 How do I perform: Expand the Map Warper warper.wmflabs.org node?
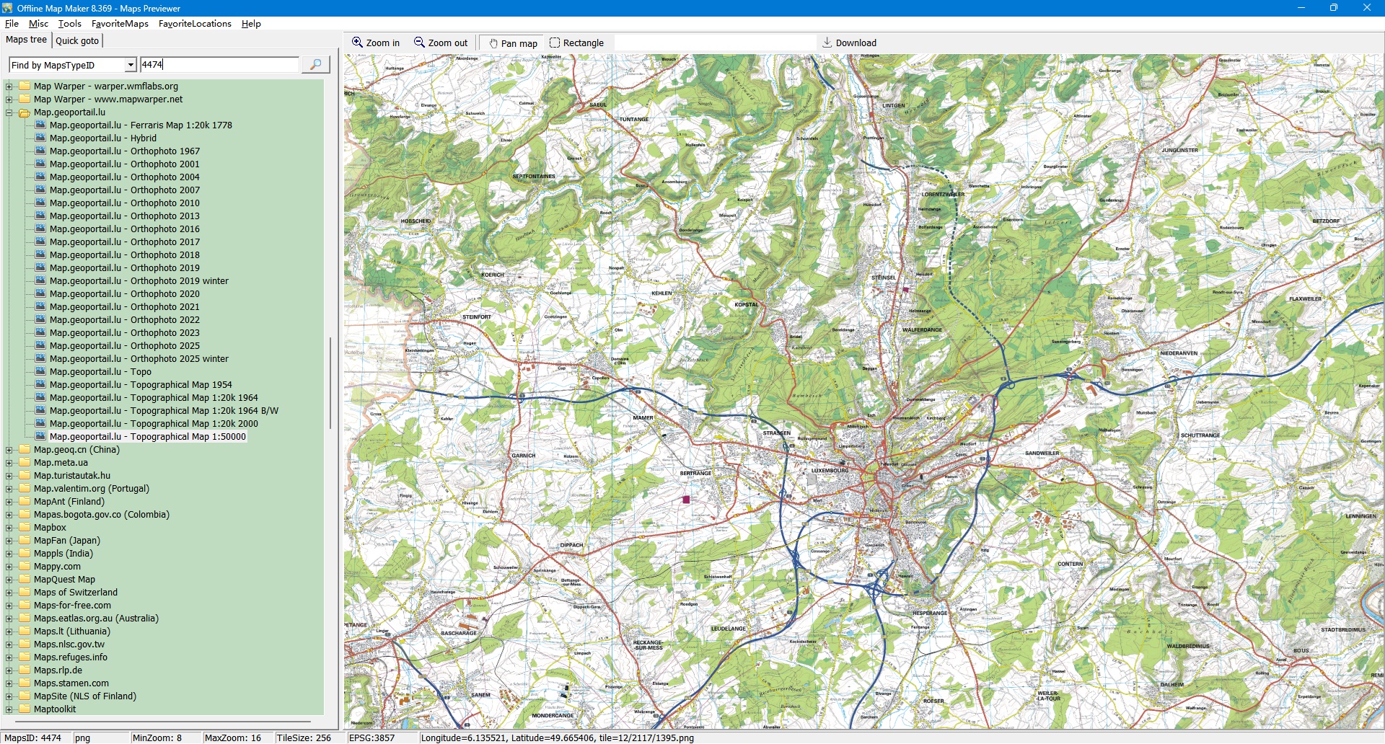(x=9, y=87)
